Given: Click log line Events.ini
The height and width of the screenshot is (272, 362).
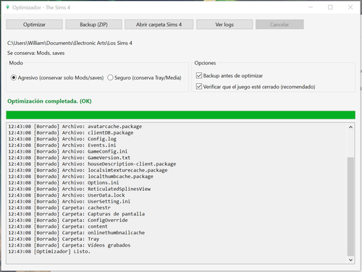Looking at the screenshot, I should pos(62,145).
